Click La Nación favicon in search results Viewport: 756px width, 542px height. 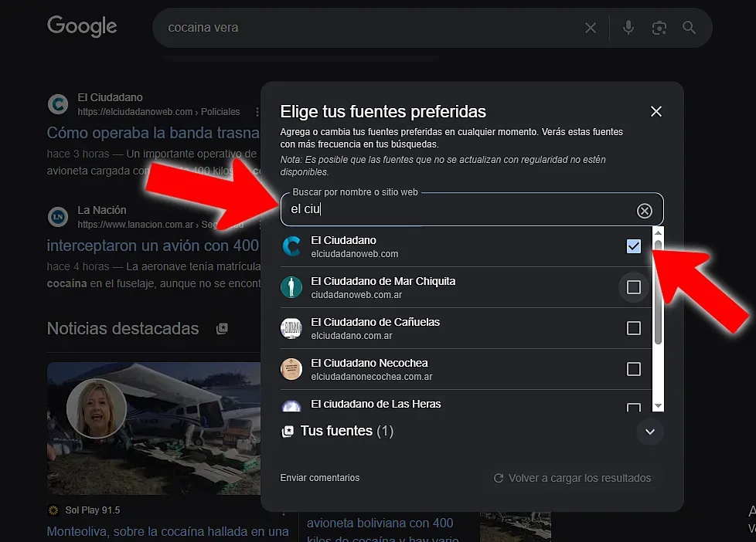coord(58,217)
